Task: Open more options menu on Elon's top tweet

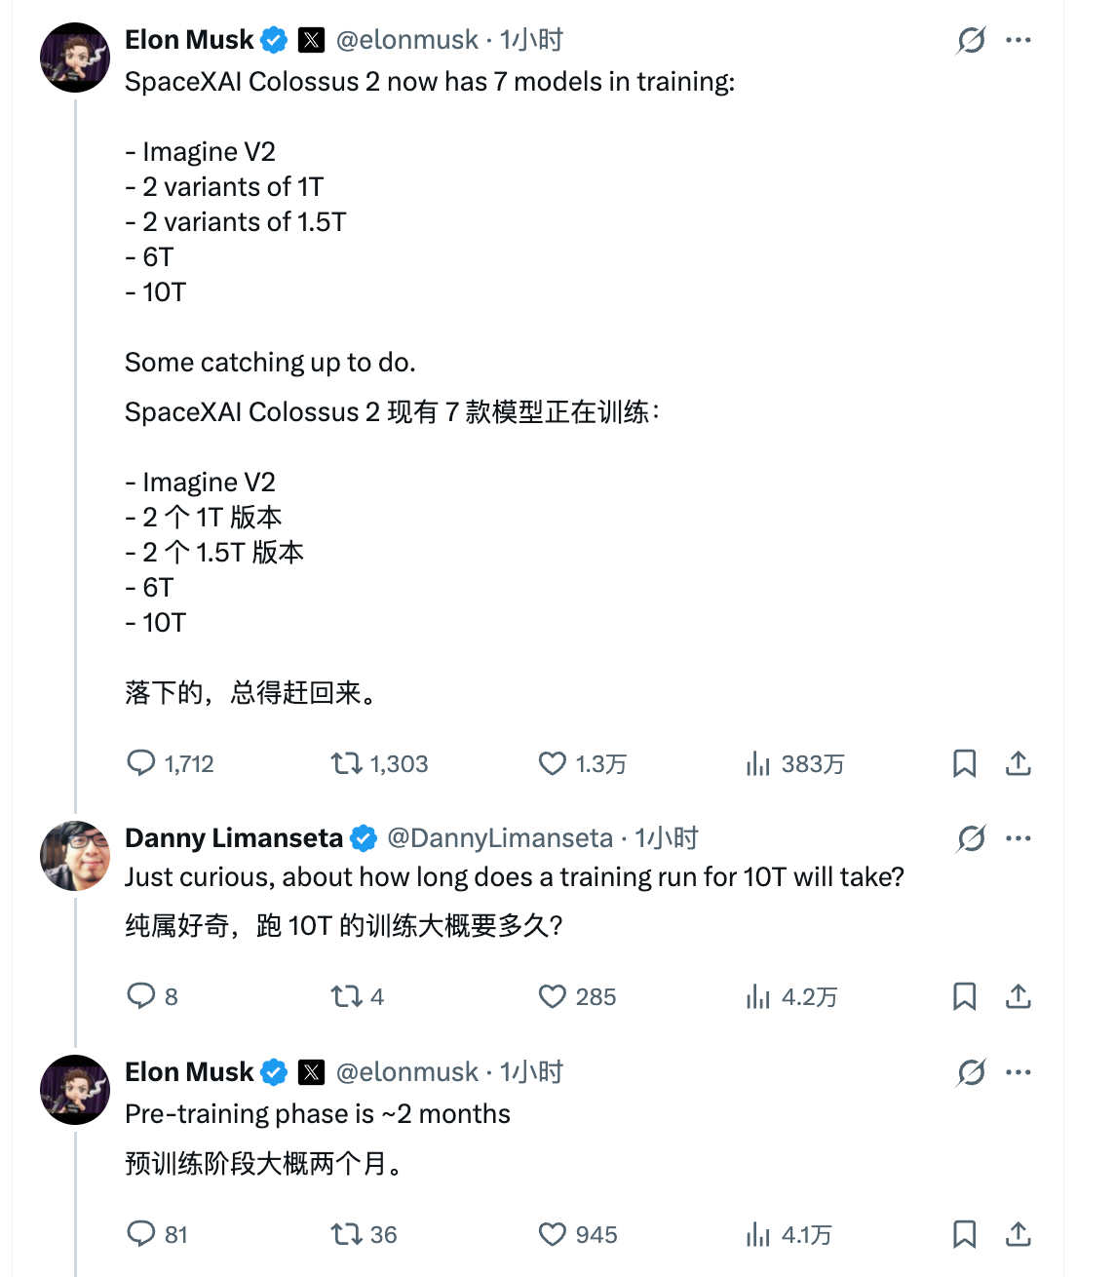Action: click(1019, 40)
